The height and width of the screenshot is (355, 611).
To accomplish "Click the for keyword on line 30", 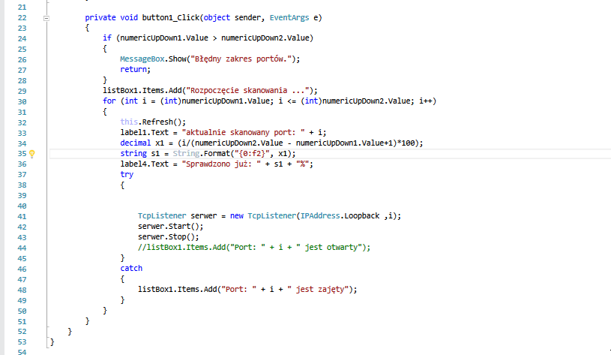I will 109,101.
